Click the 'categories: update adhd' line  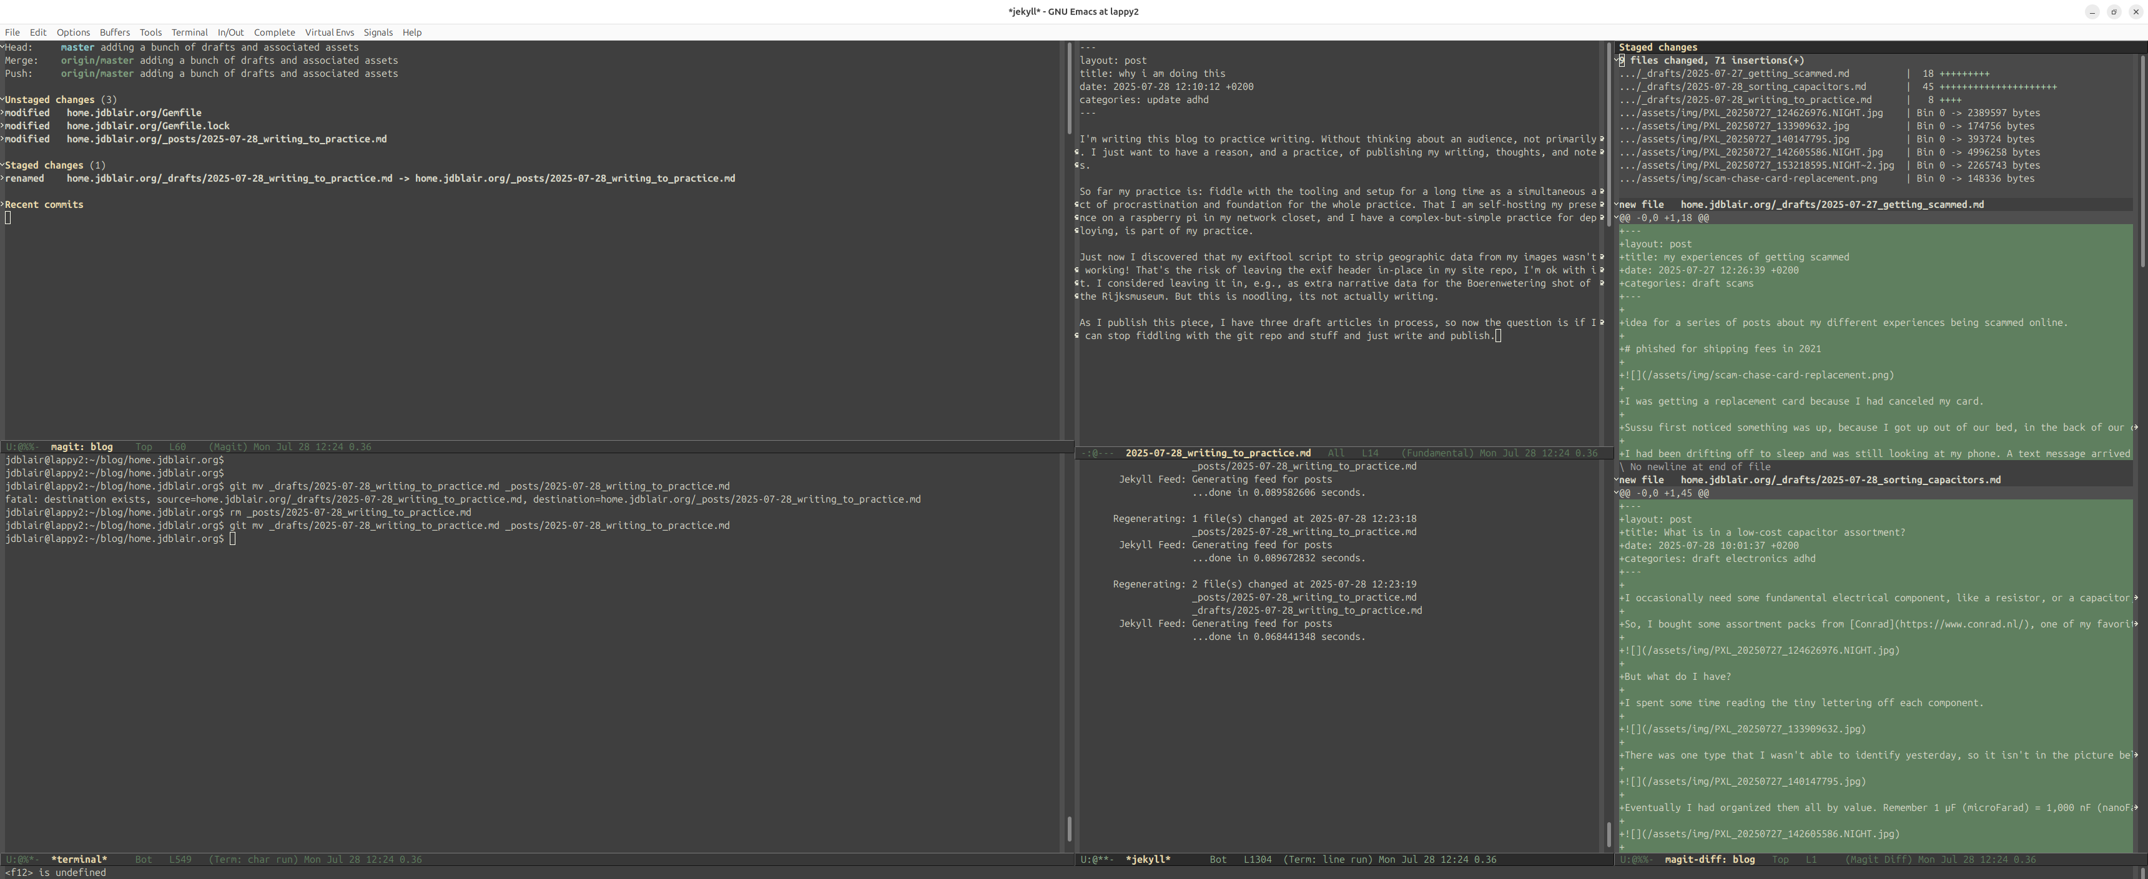point(1143,100)
